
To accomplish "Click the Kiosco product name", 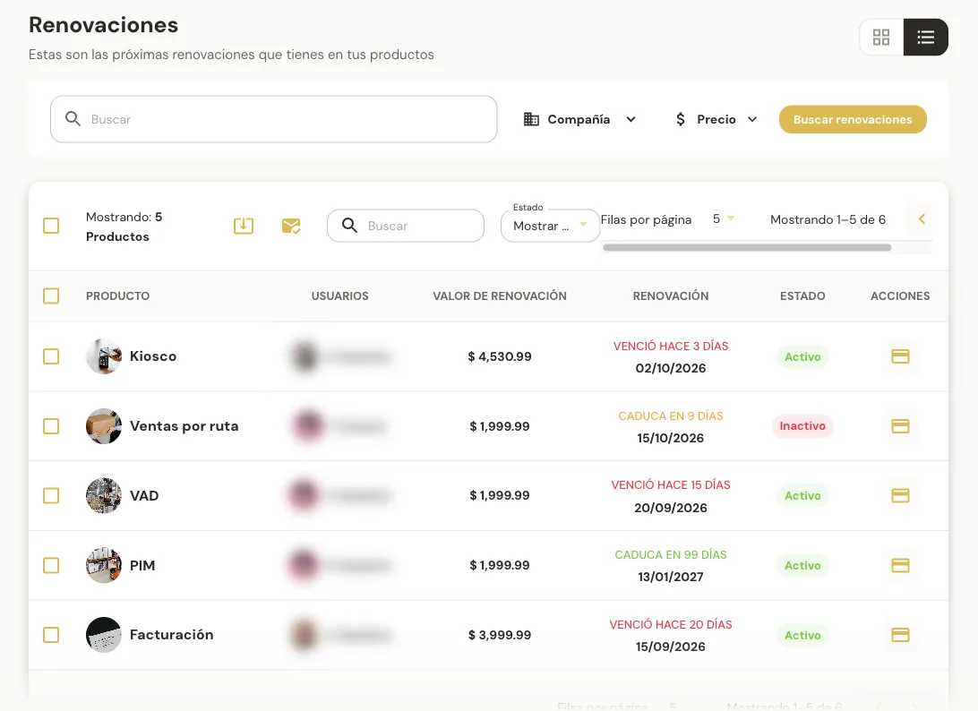I will 153,356.
